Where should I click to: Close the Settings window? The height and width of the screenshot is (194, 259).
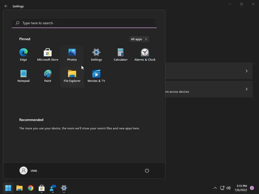[x=253, y=4]
